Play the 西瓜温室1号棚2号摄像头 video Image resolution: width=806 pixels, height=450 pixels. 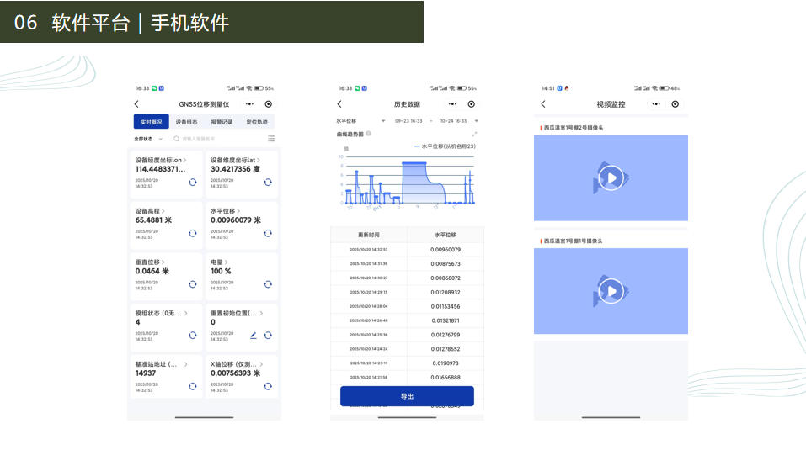pos(611,177)
